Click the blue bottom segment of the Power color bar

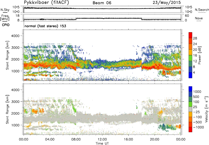click(190, 75)
